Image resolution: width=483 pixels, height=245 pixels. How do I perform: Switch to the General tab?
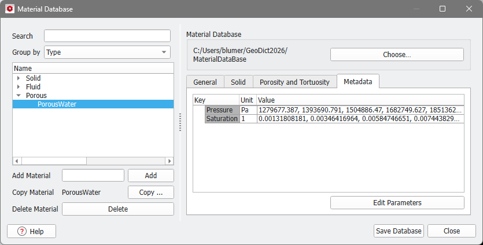coord(205,82)
